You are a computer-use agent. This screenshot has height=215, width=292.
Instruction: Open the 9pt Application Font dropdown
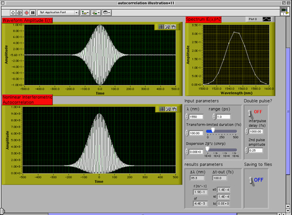pyautogui.click(x=58, y=13)
